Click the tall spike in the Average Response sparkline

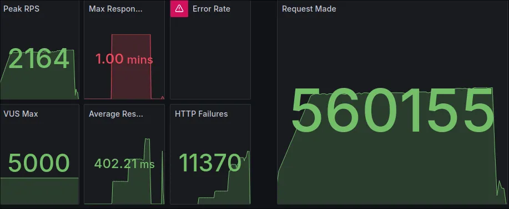(x=147, y=171)
